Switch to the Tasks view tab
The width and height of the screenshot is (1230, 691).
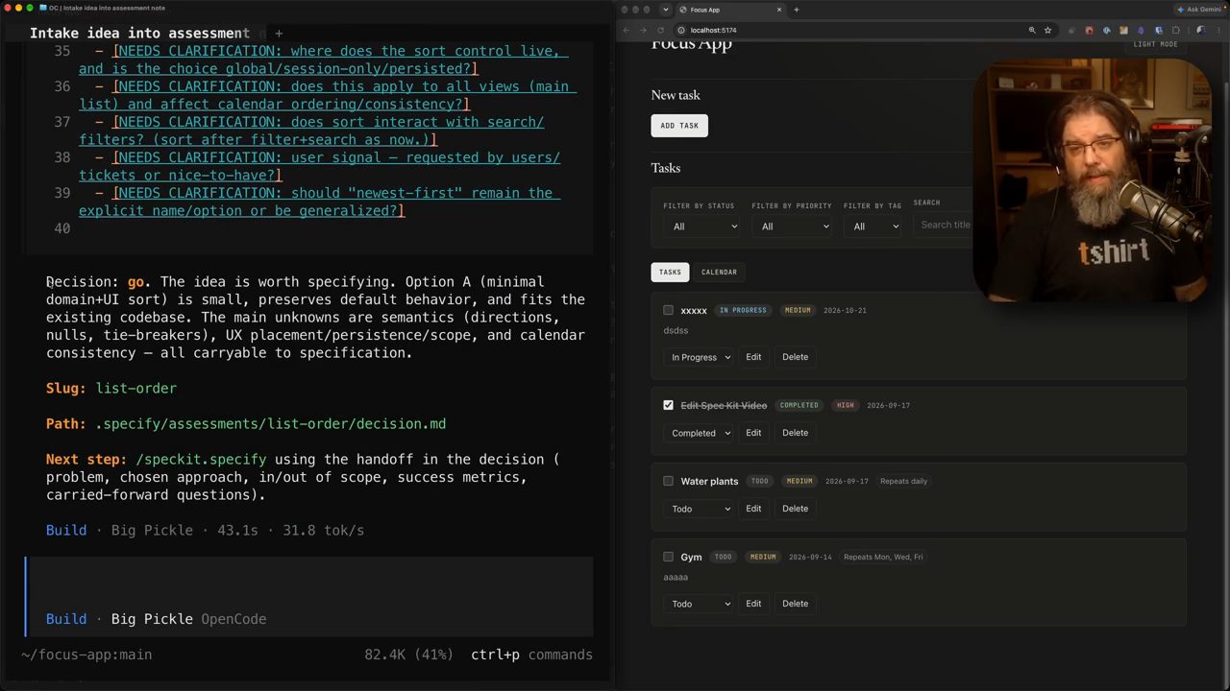[x=670, y=272]
